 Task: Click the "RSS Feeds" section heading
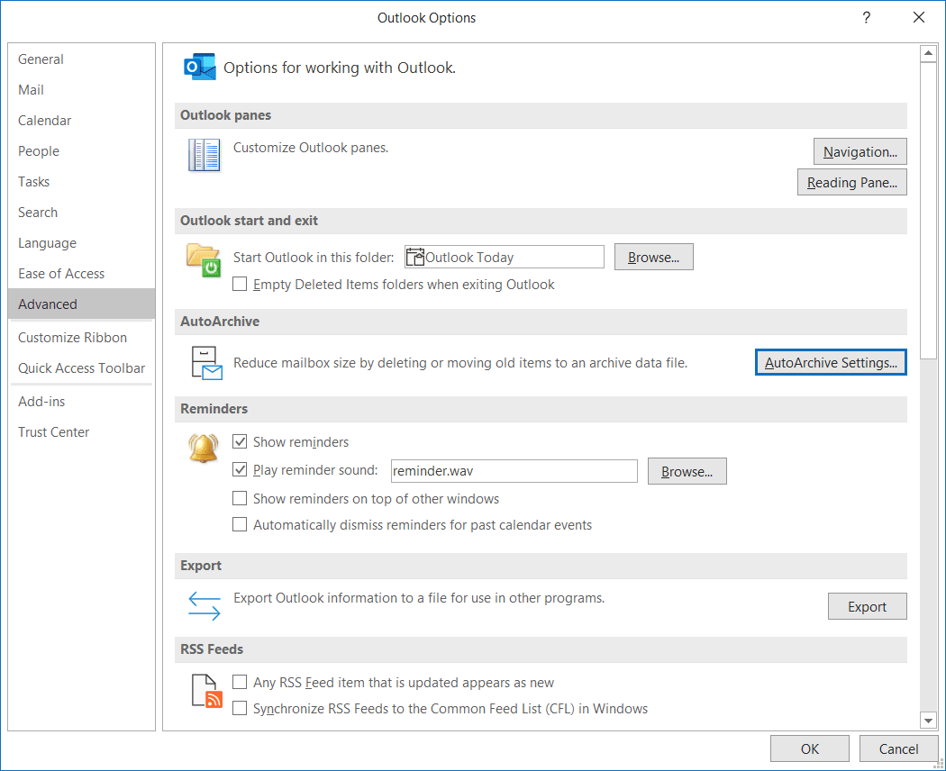[x=212, y=649]
